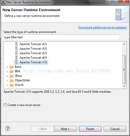Click the Next button

(66, 129)
